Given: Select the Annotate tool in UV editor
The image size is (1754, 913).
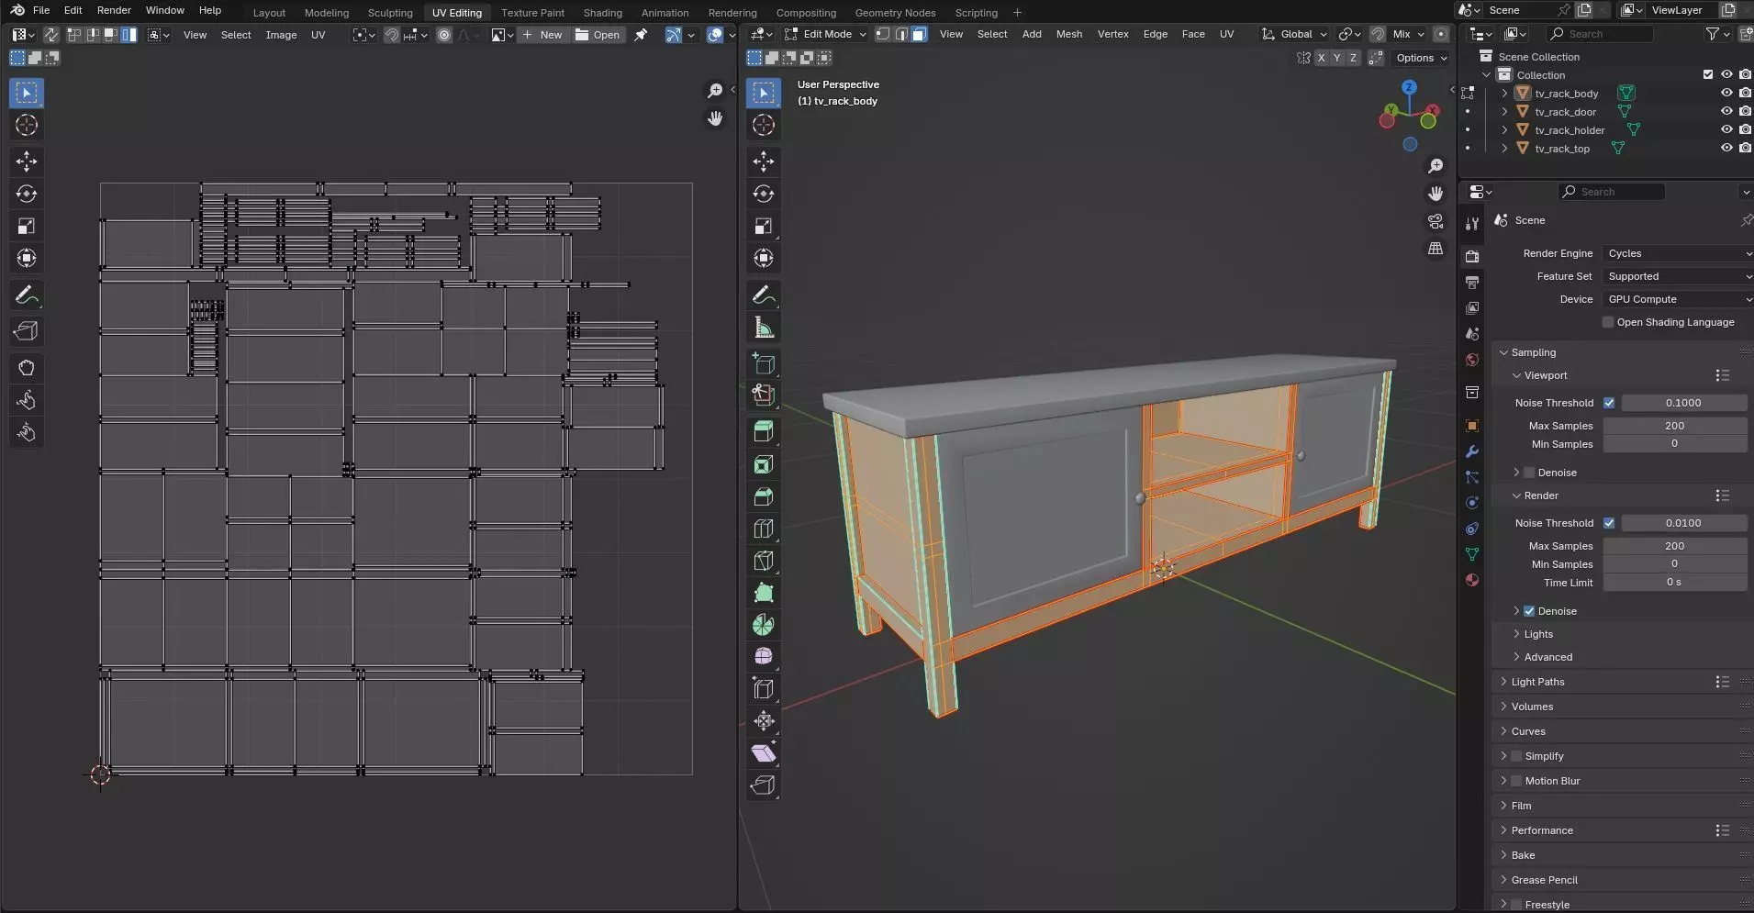Looking at the screenshot, I should point(27,295).
